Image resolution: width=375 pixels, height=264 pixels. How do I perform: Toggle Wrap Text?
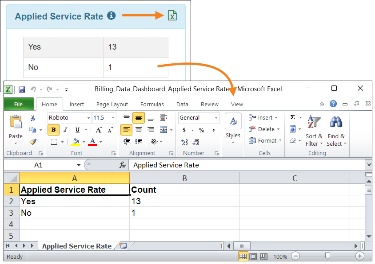(164, 118)
